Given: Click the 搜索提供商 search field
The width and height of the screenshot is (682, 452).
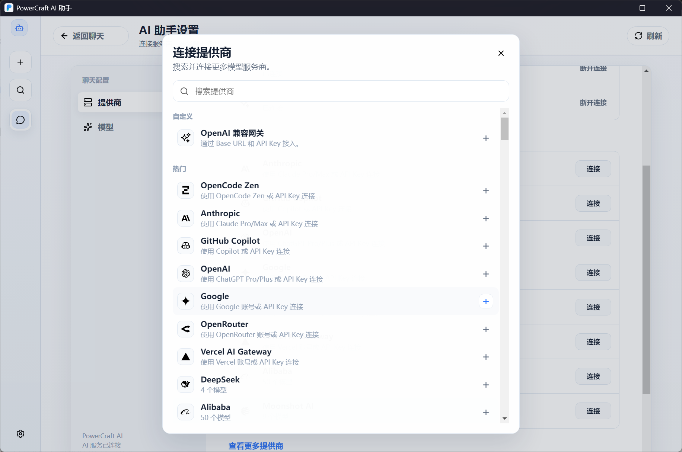Looking at the screenshot, I should point(341,91).
